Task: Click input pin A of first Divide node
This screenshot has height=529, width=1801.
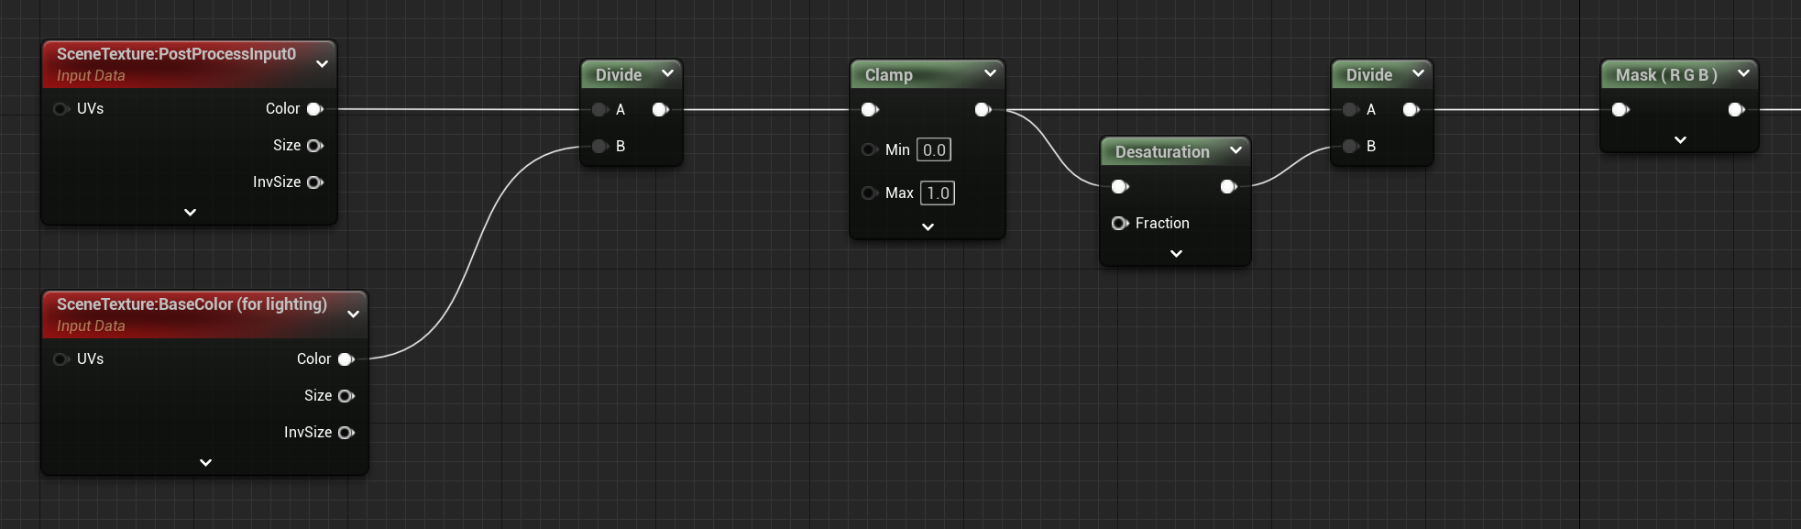Action: [x=600, y=110]
